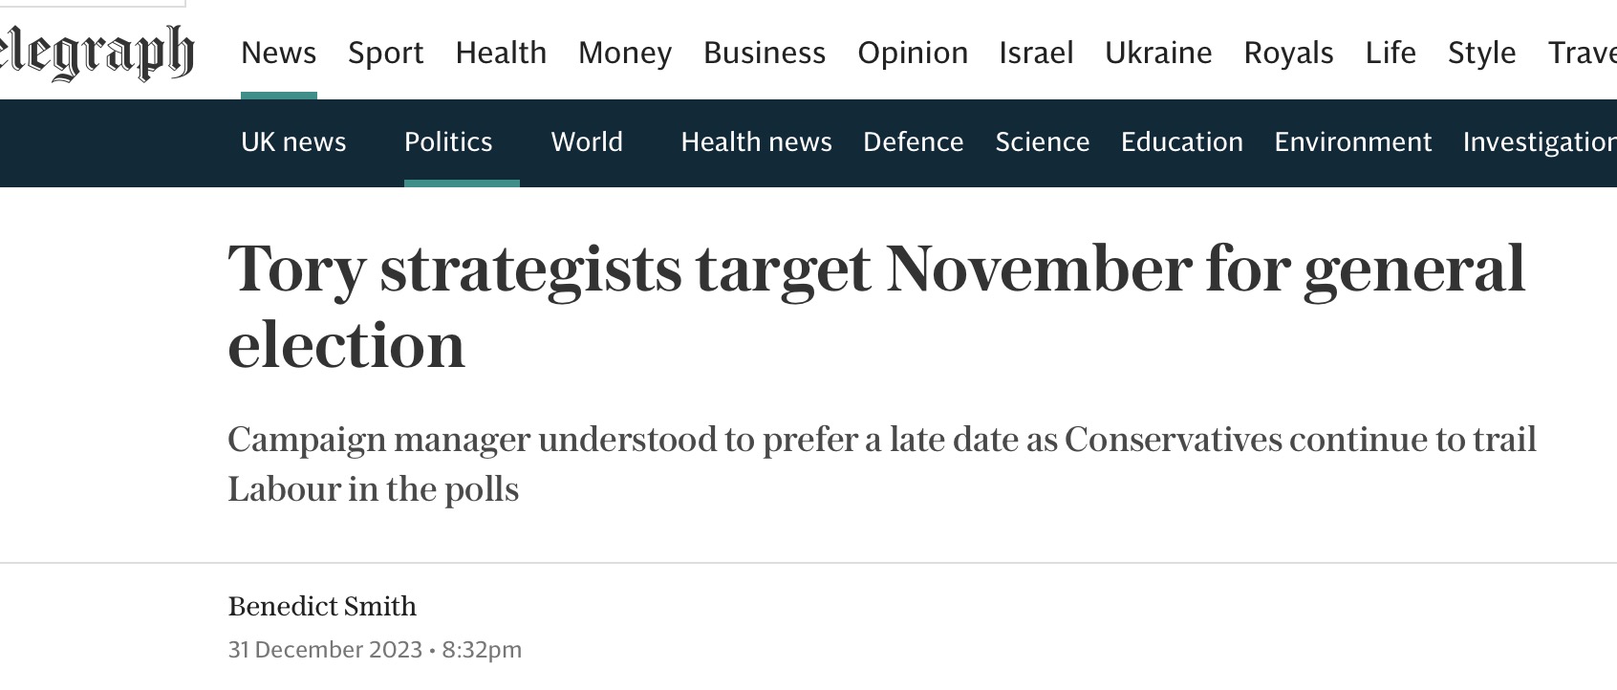Screen dimensions: 1617x690
Task: Select the Defence subsection
Action: pyautogui.click(x=913, y=141)
